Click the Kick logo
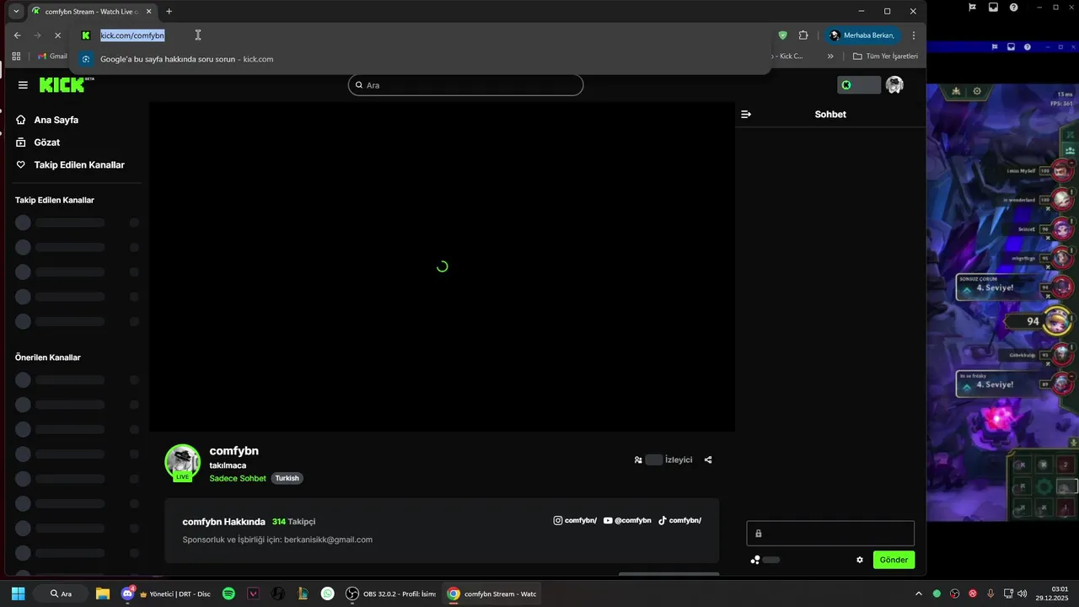 pyautogui.click(x=67, y=84)
